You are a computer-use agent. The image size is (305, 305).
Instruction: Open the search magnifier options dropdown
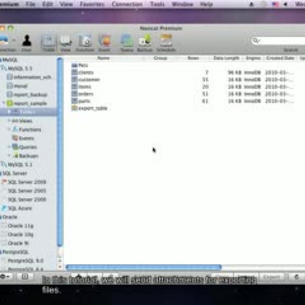tap(256, 40)
